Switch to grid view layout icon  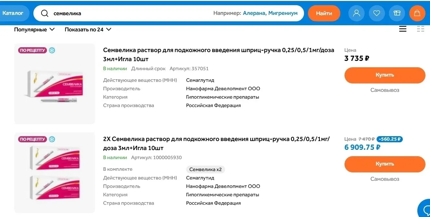coord(421,29)
